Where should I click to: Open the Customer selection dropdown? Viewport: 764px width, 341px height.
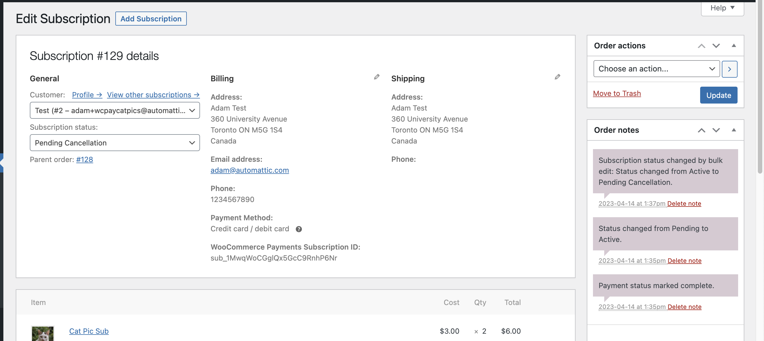[x=115, y=110]
